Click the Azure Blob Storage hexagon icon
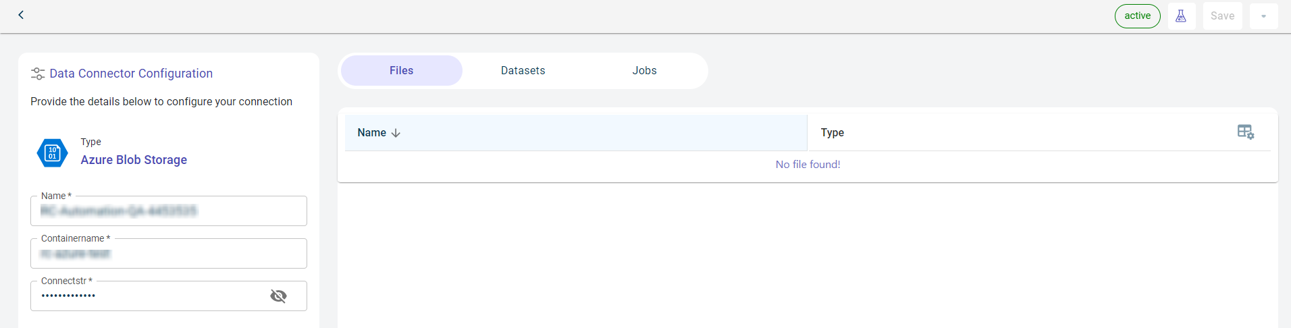Image resolution: width=1291 pixels, height=328 pixels. (52, 153)
